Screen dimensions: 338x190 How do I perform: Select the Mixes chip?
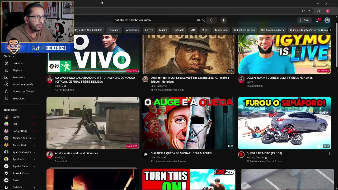click(205, 30)
